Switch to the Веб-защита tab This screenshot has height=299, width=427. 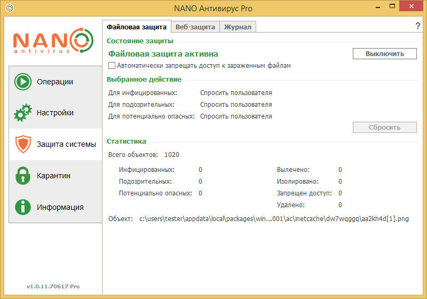pyautogui.click(x=195, y=27)
